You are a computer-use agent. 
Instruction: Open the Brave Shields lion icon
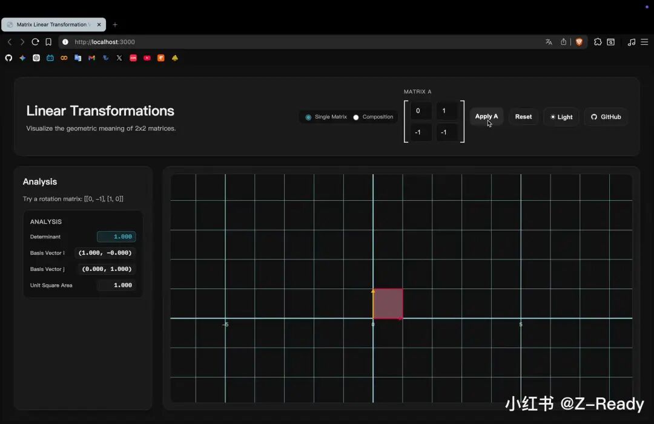point(579,42)
